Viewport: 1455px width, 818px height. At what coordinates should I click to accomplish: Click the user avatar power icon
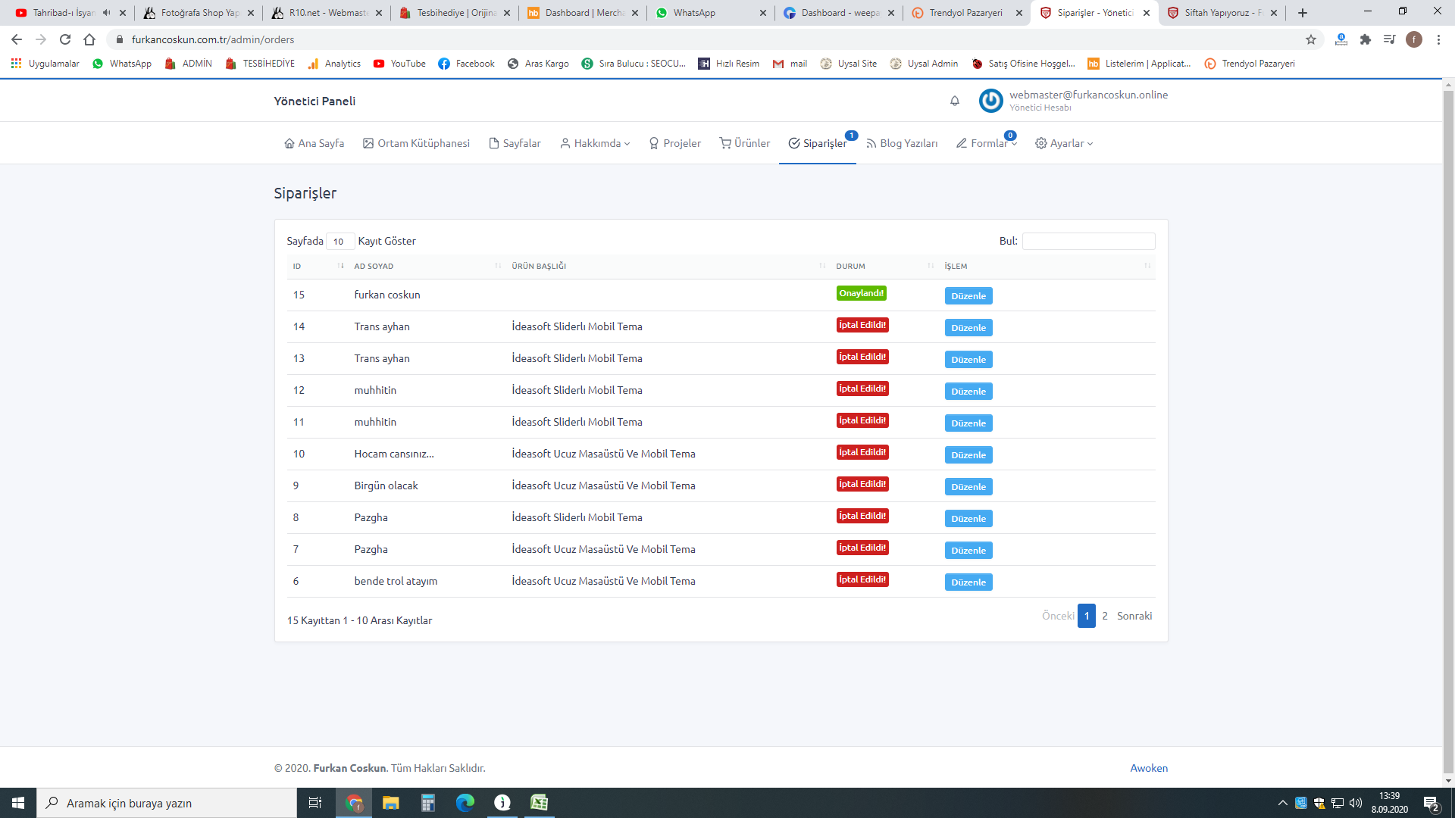[x=990, y=101]
